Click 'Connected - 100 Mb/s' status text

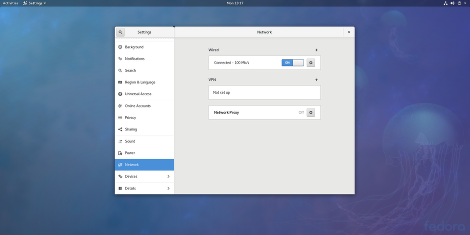click(x=232, y=63)
